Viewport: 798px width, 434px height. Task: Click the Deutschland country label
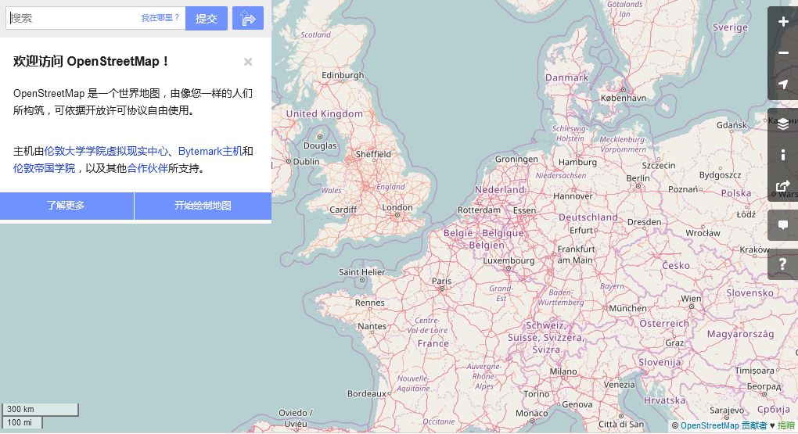tap(588, 217)
